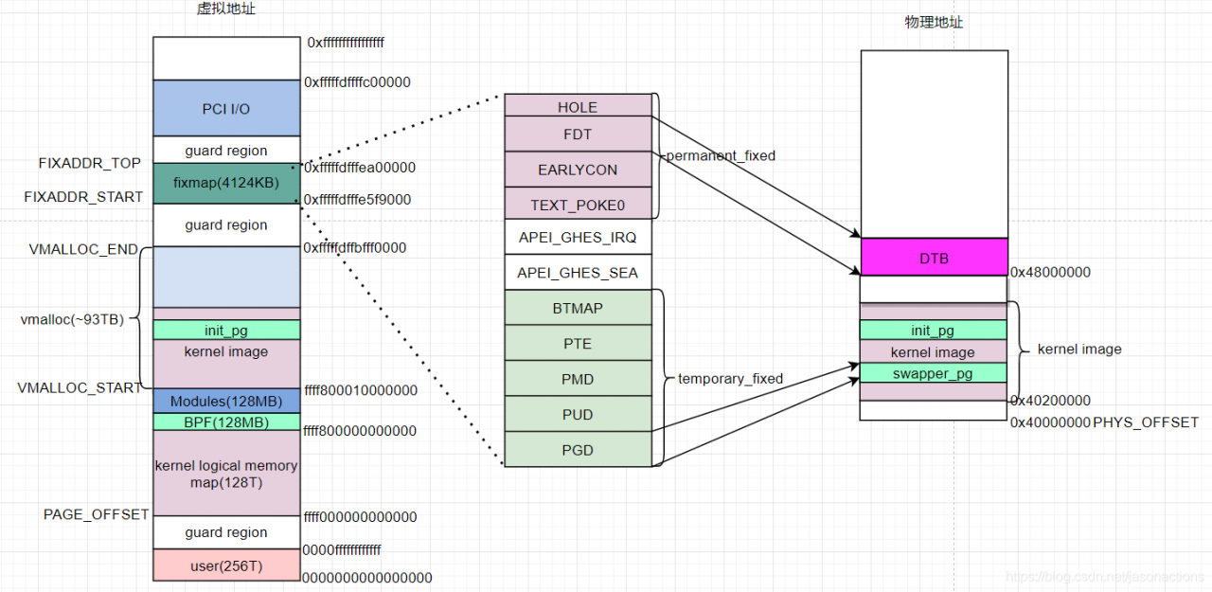The width and height of the screenshot is (1212, 592).
Task: Click the BTMAP green block
Action: [578, 308]
